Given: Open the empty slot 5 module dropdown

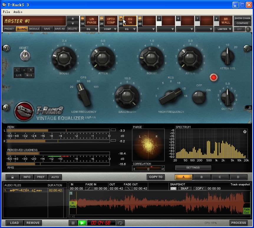Looking at the screenshot, I should 166,29.
